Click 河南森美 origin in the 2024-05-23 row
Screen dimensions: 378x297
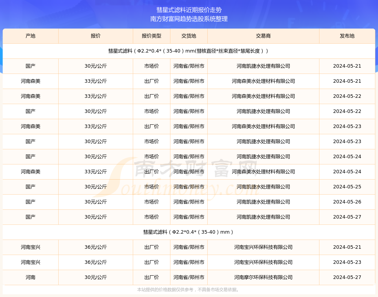[31, 126]
